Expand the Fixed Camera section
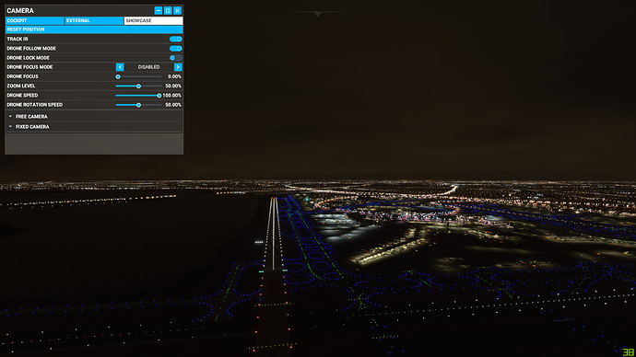This screenshot has height=357, width=636. (94, 127)
